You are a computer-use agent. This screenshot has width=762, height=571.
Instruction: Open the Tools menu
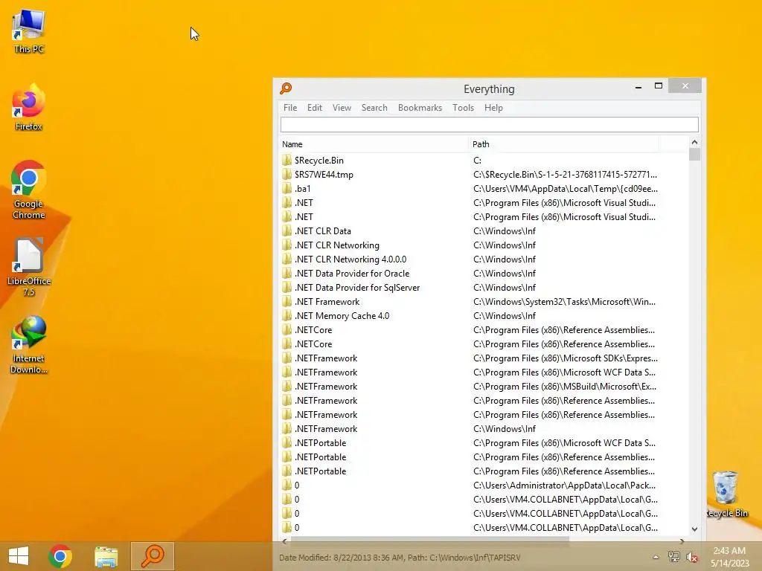[463, 108]
